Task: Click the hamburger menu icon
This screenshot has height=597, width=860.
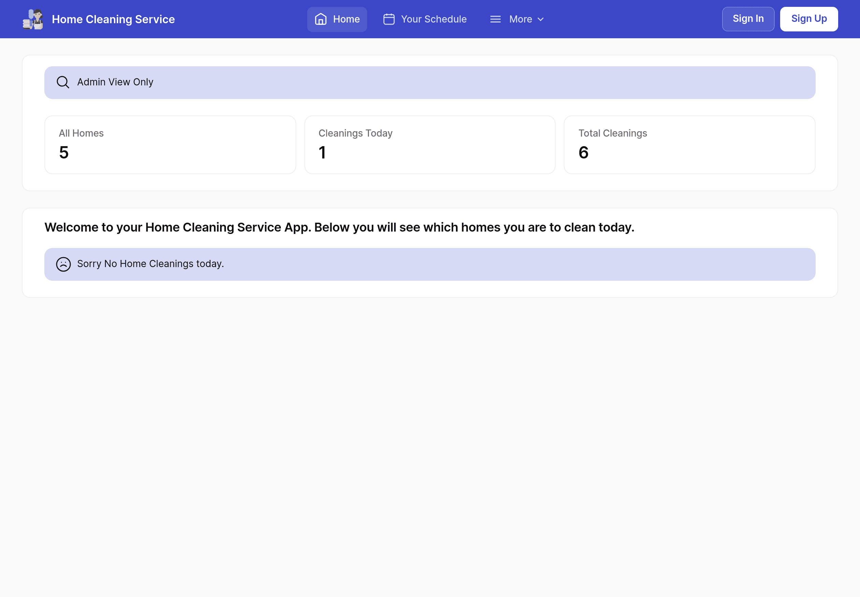Action: pyautogui.click(x=495, y=19)
